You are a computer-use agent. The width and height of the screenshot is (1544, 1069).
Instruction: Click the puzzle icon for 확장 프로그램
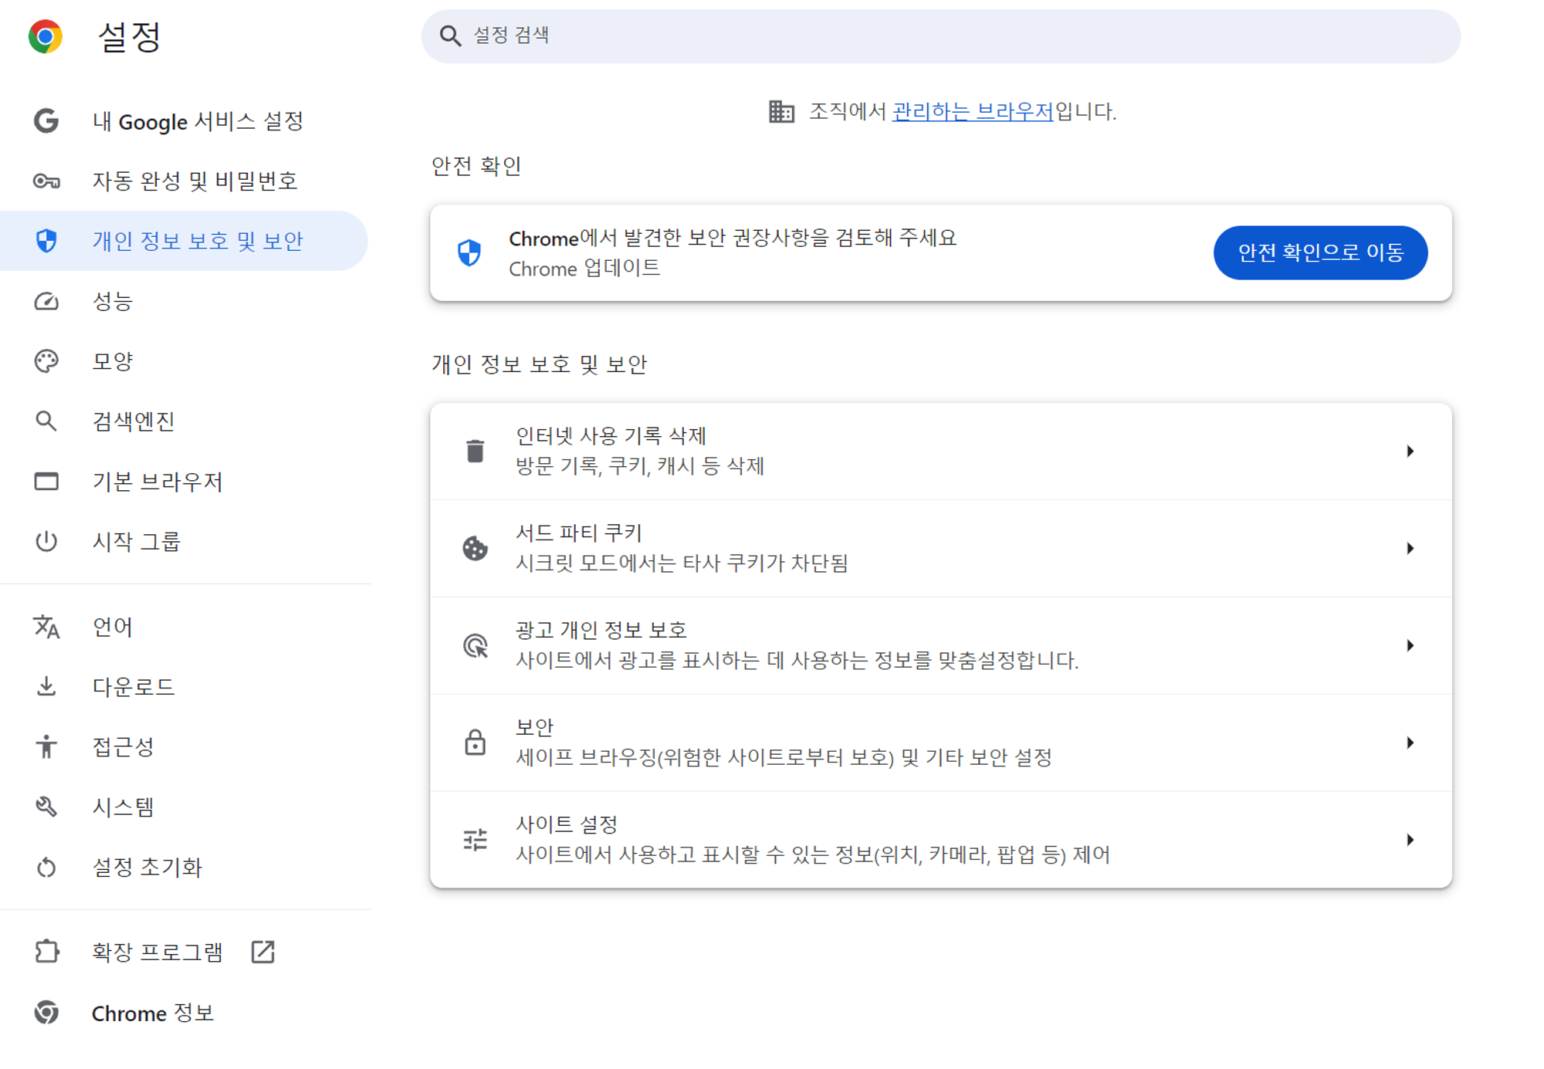tap(46, 952)
